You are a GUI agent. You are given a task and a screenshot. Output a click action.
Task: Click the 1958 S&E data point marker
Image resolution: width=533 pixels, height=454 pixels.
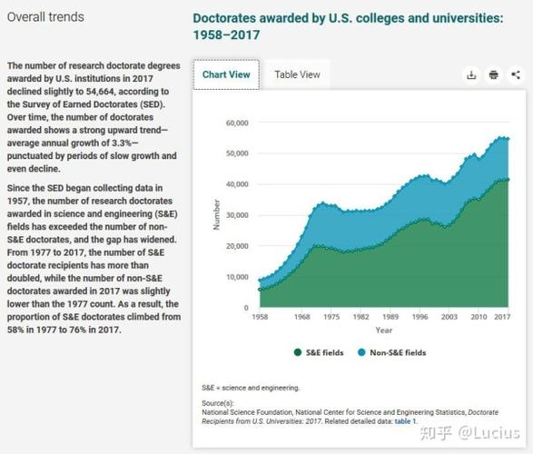(260, 290)
